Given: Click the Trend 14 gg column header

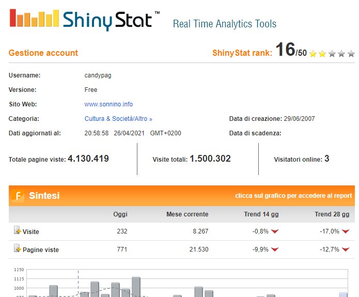Looking at the screenshot, I should coord(261,214).
